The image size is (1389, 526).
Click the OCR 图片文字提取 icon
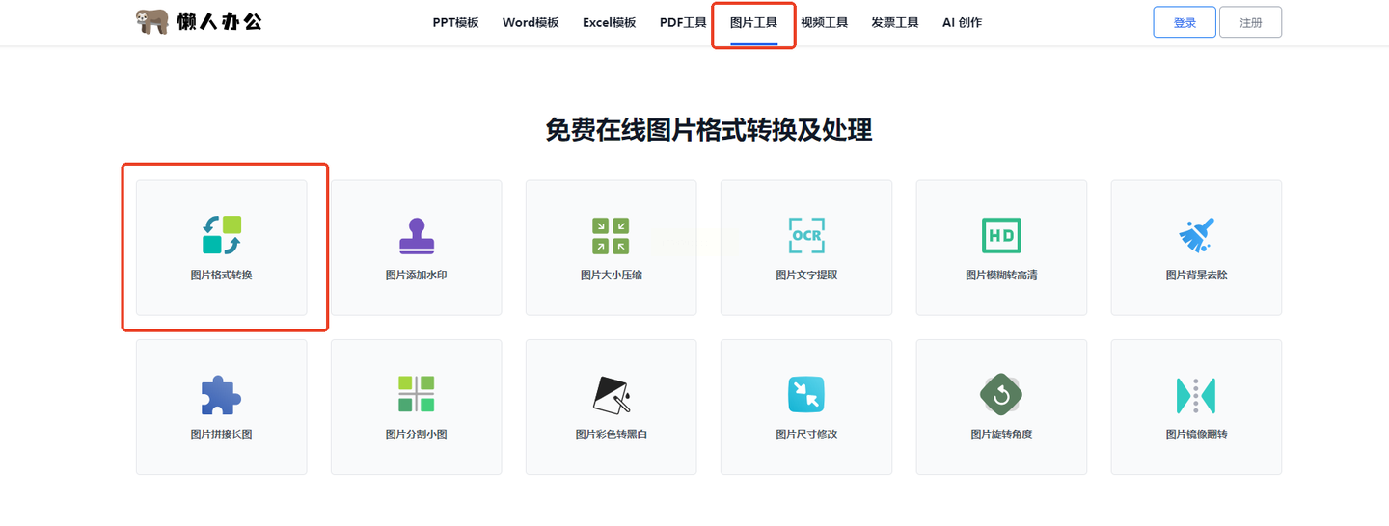click(806, 236)
